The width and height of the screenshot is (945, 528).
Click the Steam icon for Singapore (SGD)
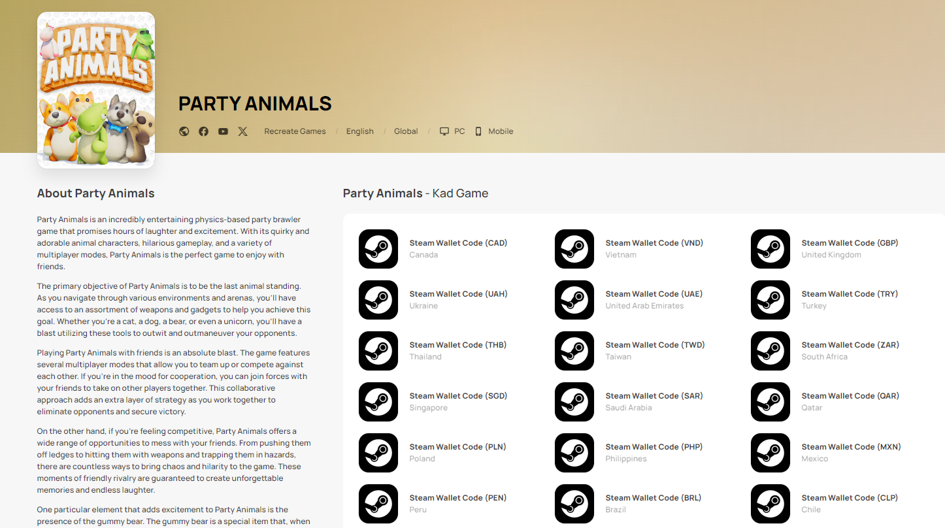click(x=378, y=402)
